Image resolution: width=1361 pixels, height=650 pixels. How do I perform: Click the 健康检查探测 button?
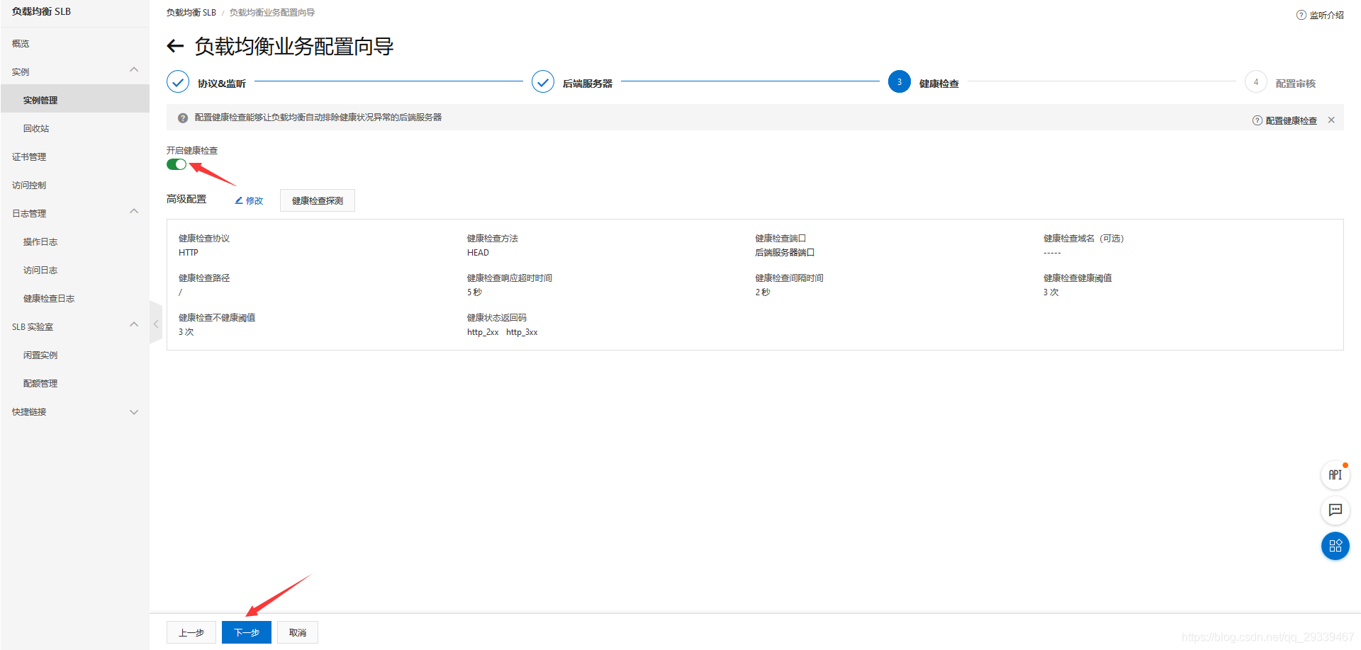pos(318,200)
